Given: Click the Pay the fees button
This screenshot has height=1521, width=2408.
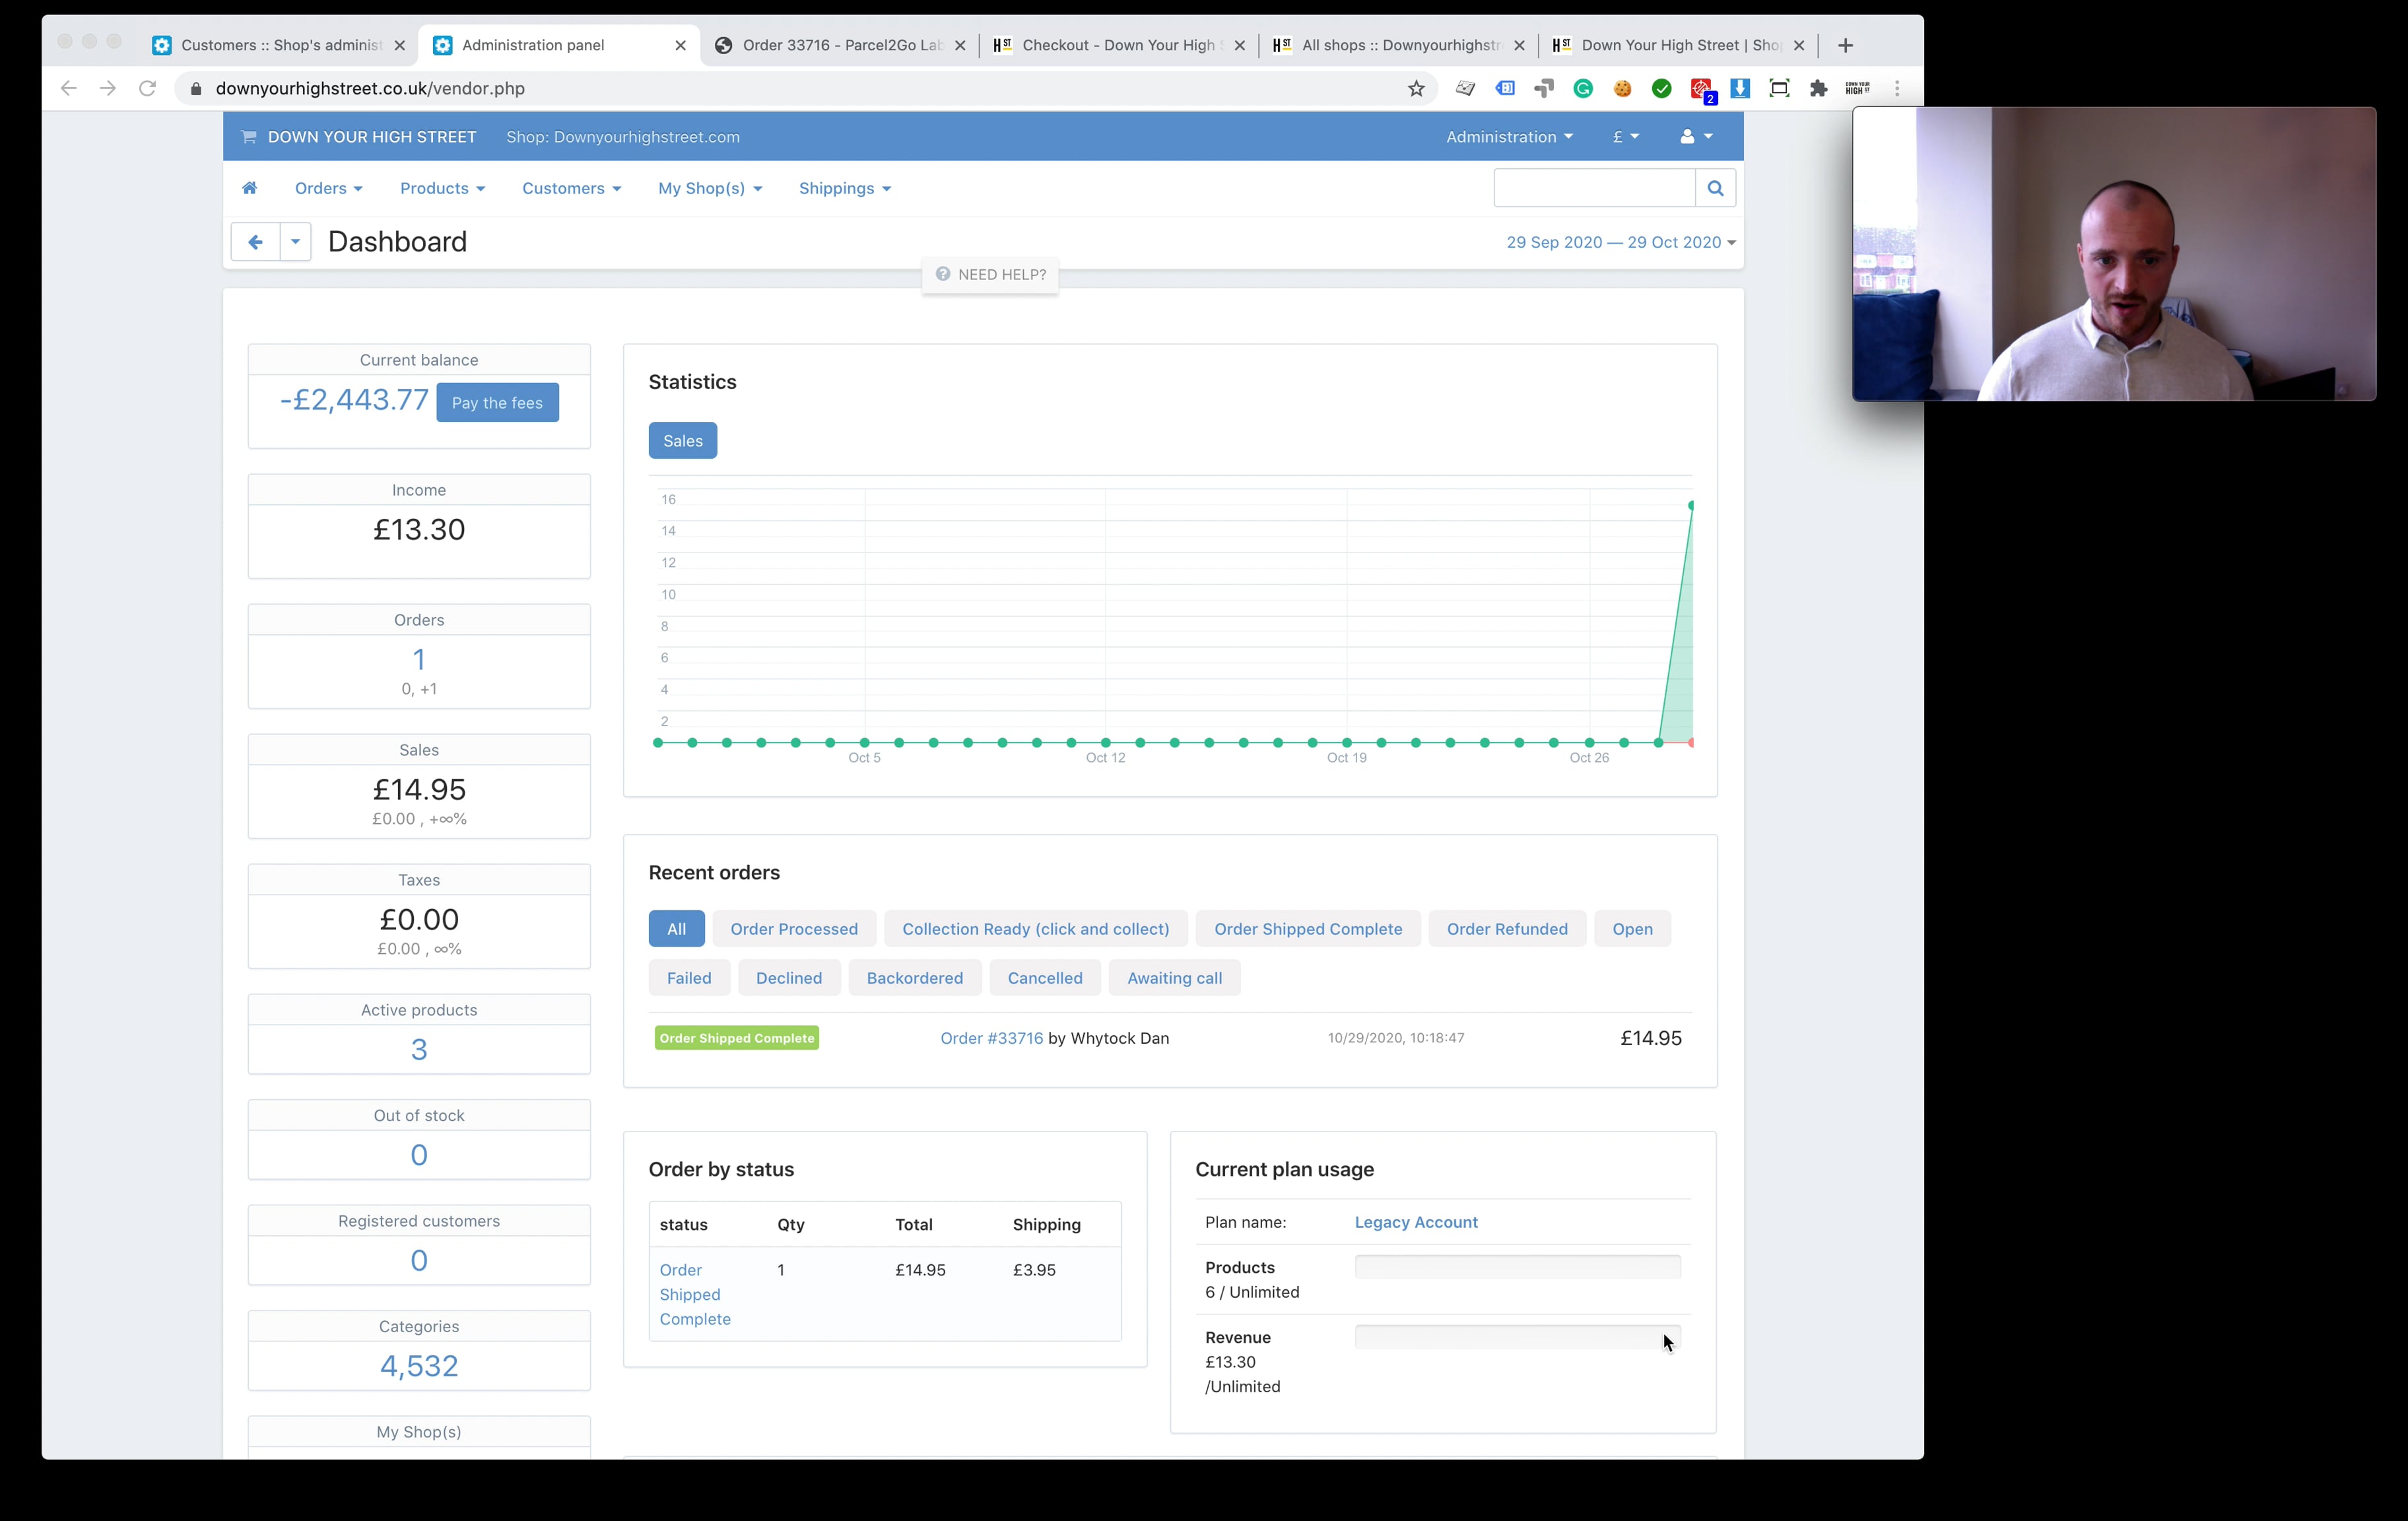Looking at the screenshot, I should 497,403.
